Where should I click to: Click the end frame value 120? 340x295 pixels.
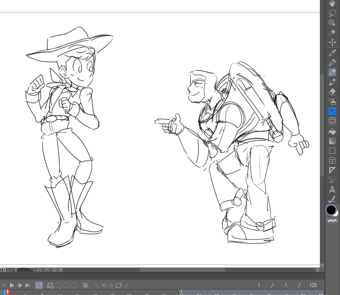pyautogui.click(x=313, y=285)
